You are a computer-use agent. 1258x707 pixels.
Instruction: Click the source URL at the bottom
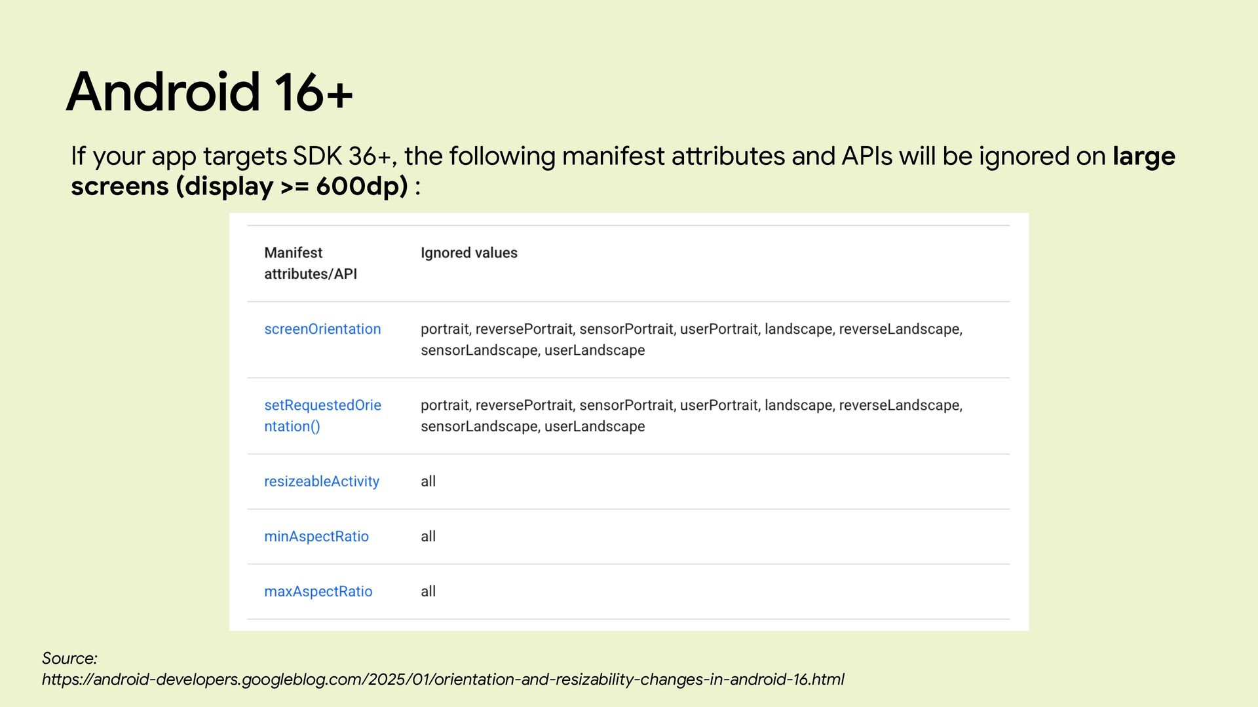click(x=443, y=680)
